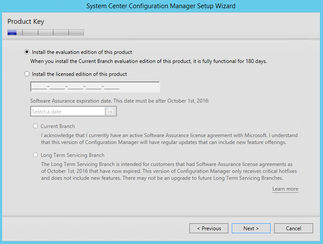Click the Long Term Servicing Branch label

[x=73, y=155]
